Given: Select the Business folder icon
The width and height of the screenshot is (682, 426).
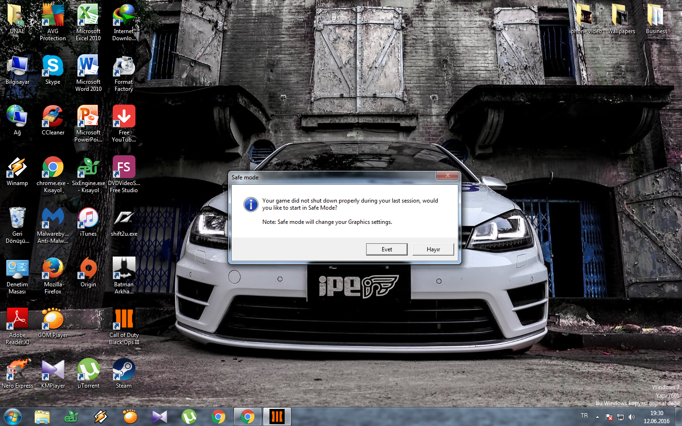Looking at the screenshot, I should tap(656, 19).
